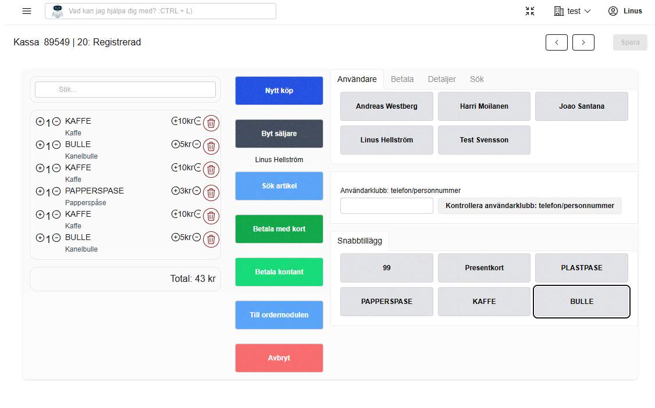
Task: Delete the PAPPERSPASE row with trash icon
Action: [211, 193]
